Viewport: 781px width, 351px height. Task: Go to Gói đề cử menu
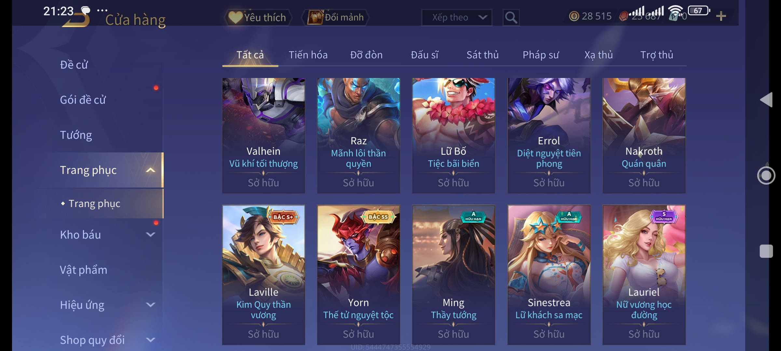tap(83, 100)
